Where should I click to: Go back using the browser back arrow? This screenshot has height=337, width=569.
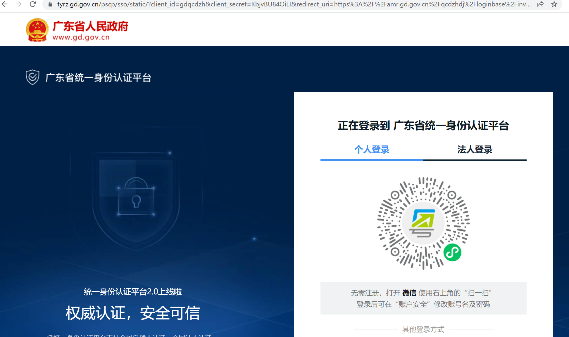click(x=5, y=4)
